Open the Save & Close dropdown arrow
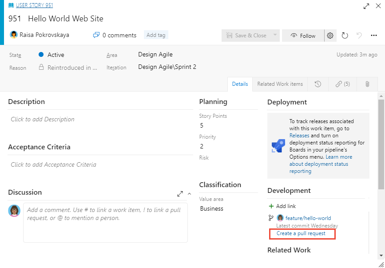Viewport: 385px width, 268px height. coord(274,35)
